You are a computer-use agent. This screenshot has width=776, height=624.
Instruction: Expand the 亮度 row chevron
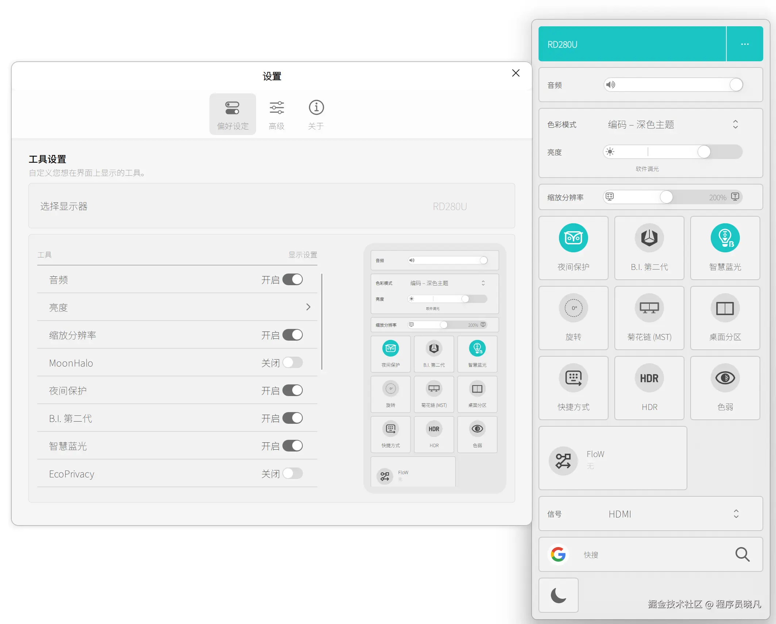pyautogui.click(x=308, y=307)
